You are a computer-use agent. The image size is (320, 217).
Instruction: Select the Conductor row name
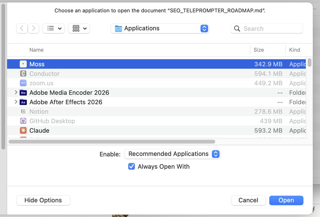coord(45,74)
